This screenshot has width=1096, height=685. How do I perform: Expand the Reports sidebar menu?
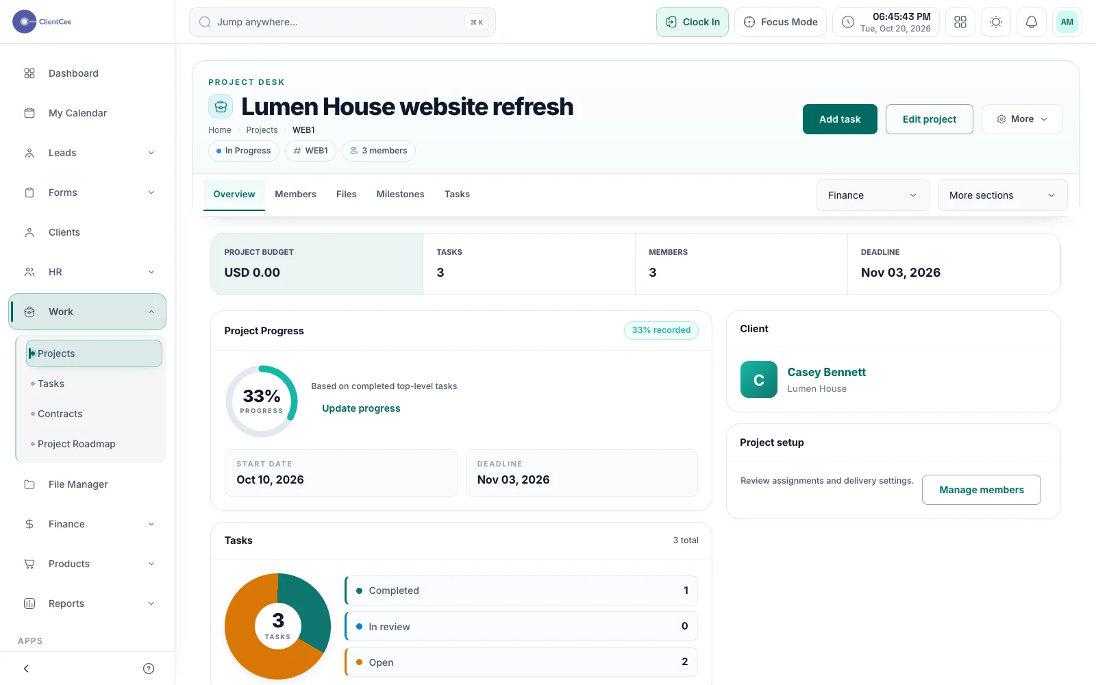pyautogui.click(x=88, y=603)
